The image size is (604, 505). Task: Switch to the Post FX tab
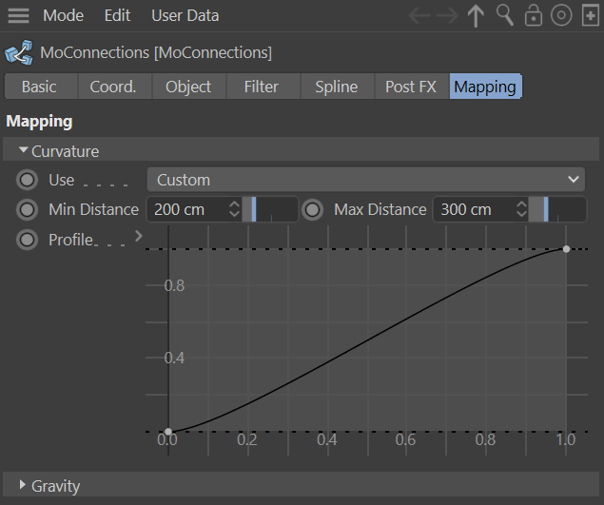[410, 87]
